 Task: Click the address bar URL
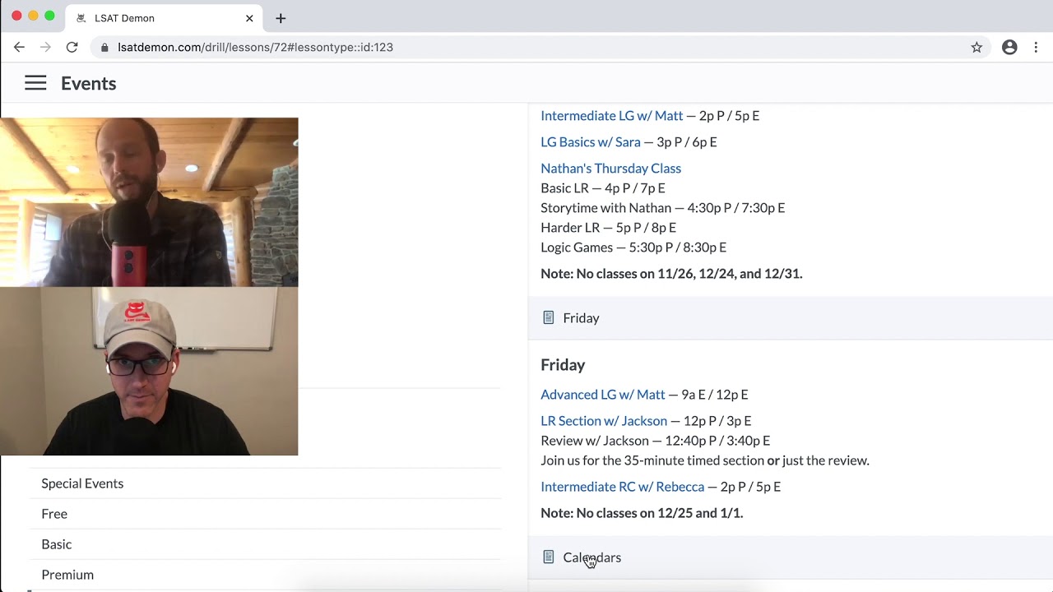tap(255, 48)
